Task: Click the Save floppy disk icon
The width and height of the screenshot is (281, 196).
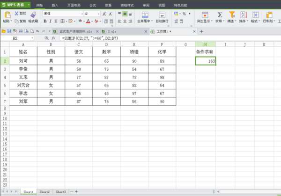Action: point(9,31)
